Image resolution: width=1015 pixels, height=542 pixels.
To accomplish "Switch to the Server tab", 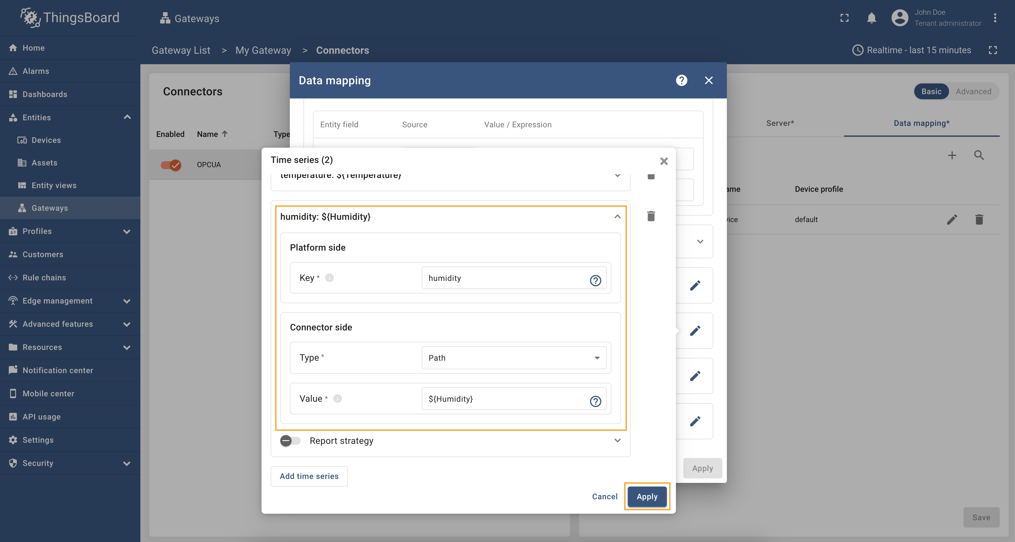I will coord(780,123).
